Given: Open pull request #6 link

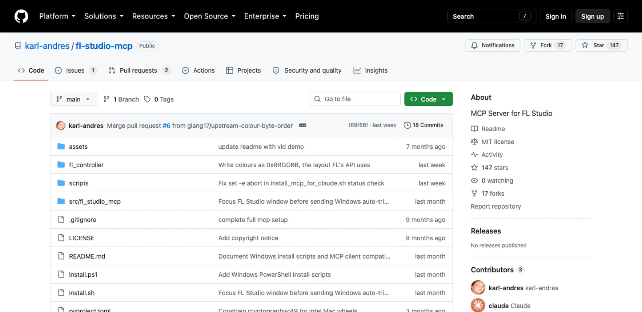Looking at the screenshot, I should (167, 126).
